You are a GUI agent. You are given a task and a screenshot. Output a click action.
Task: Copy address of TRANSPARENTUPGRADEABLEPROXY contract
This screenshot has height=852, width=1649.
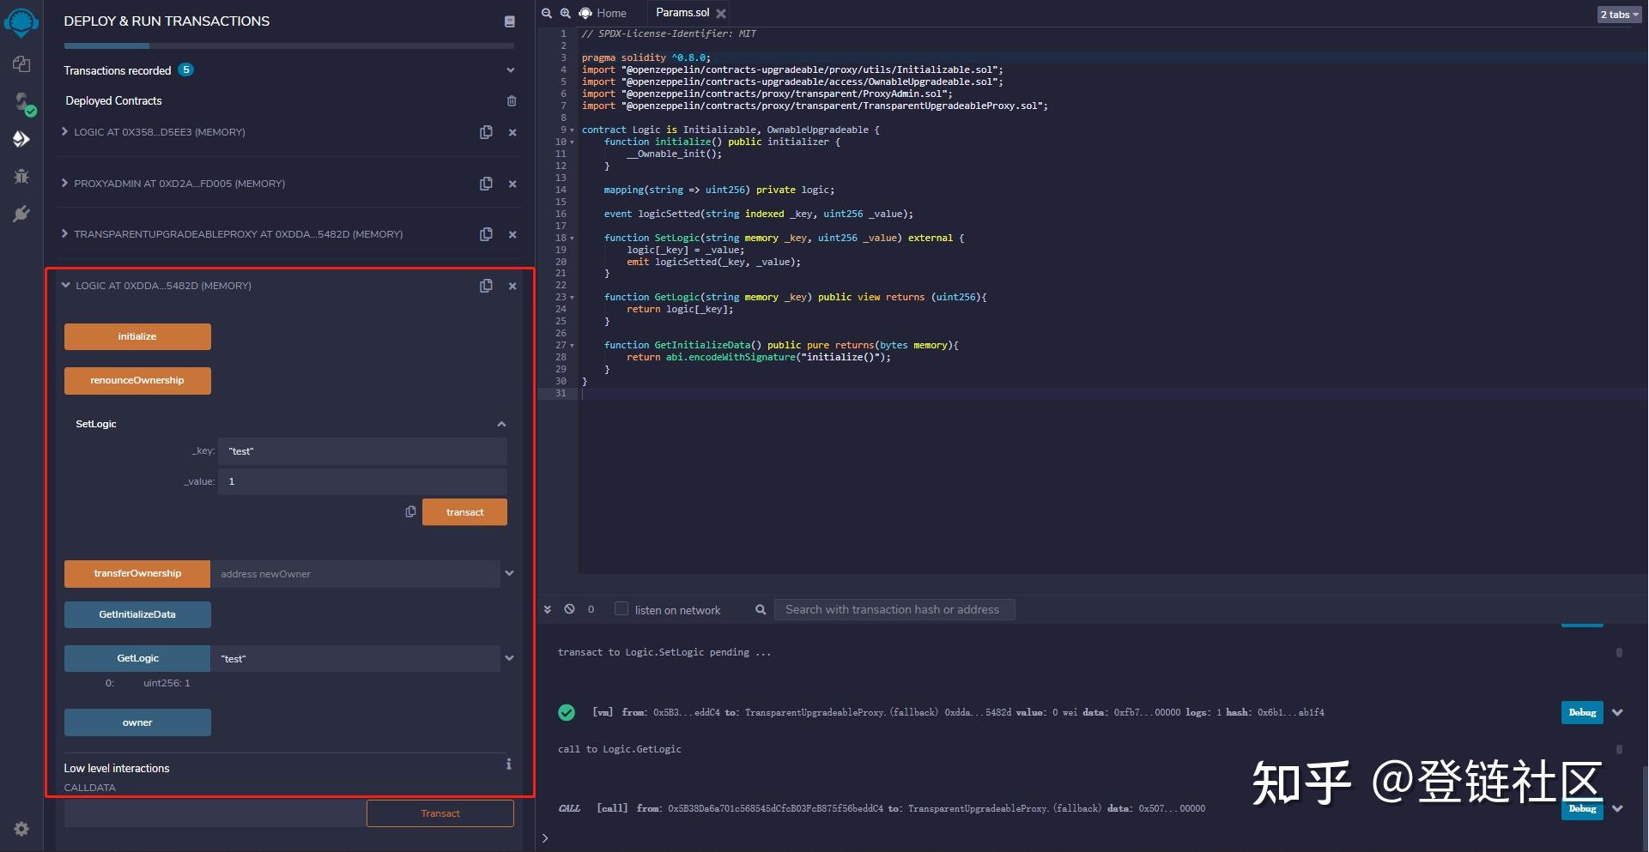pos(486,234)
